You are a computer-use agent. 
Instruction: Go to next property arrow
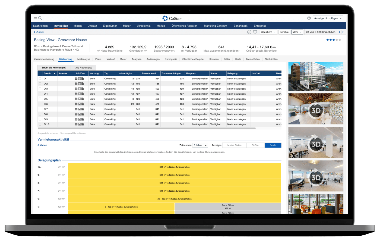click(x=343, y=32)
